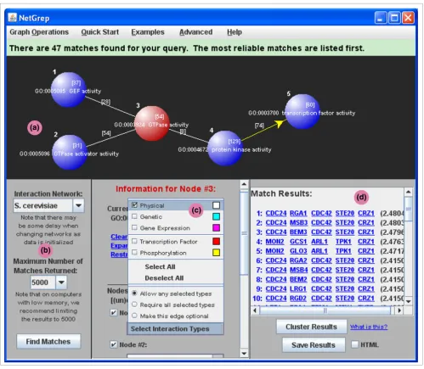Viewport: 424px width, 369px height.
Task: Open GLO3 link in match 5
Action: click(298, 251)
